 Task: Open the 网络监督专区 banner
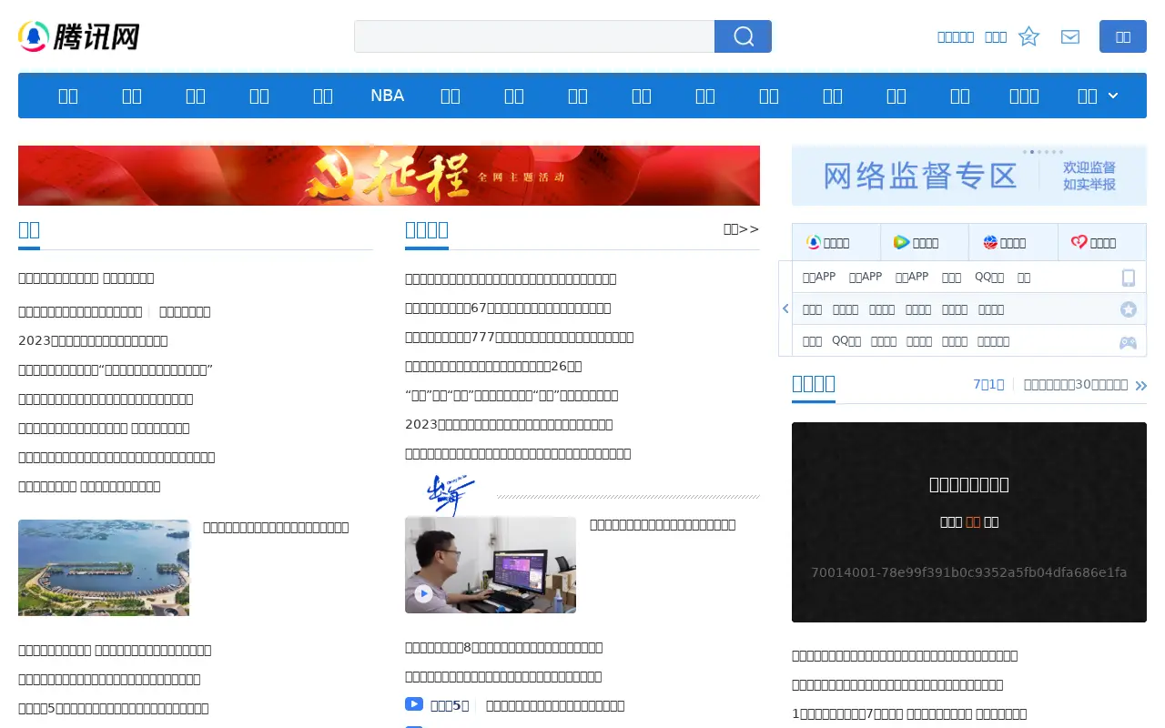[969, 175]
